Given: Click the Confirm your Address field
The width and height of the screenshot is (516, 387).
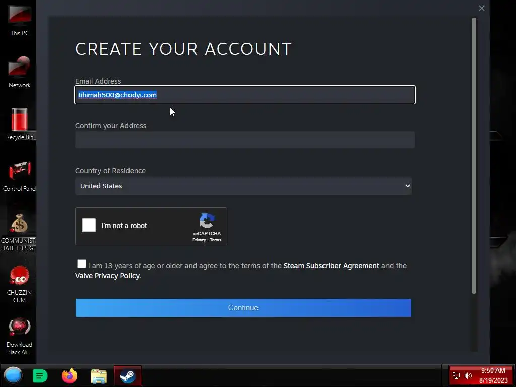Looking at the screenshot, I should pyautogui.click(x=245, y=140).
